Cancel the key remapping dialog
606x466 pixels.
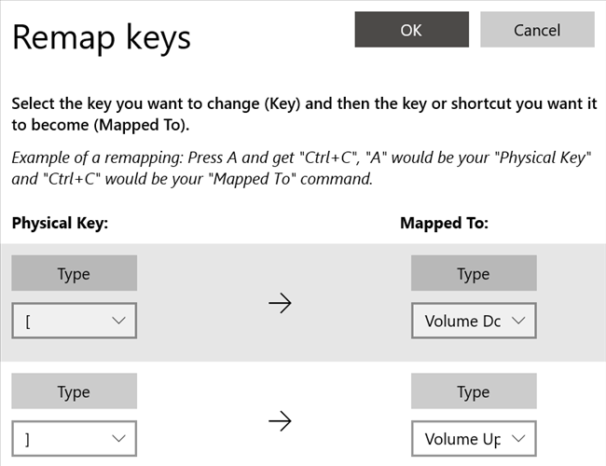point(537,30)
